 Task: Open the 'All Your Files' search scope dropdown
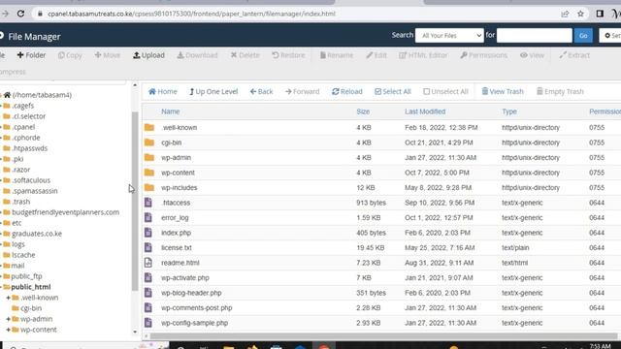449,36
